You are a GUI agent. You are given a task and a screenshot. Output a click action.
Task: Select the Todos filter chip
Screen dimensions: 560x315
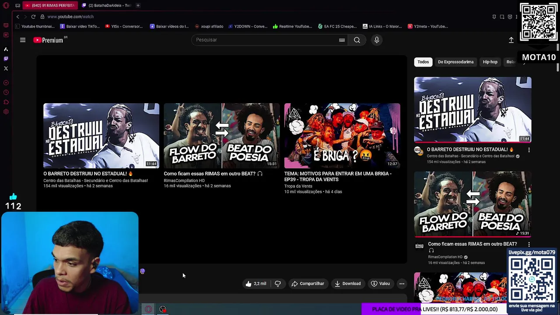423,62
